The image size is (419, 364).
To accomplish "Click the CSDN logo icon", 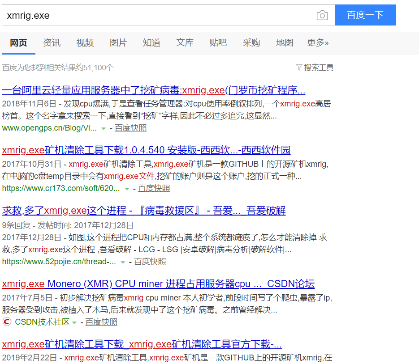I will click(7, 322).
